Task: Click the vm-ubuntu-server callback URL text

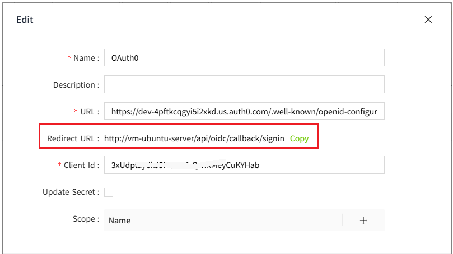Action: 194,138
